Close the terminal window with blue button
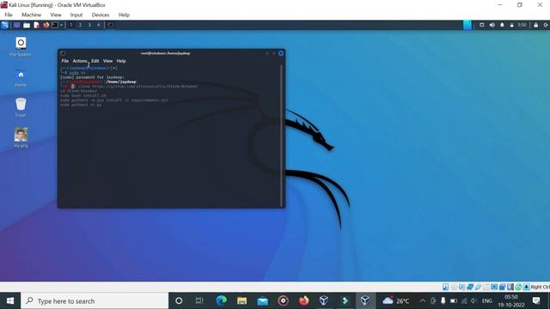The image size is (550, 309). (281, 53)
